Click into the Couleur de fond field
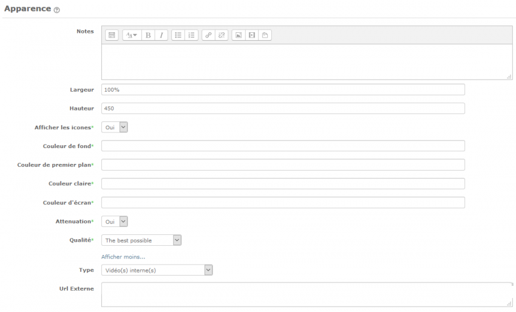516x312 pixels. [283, 146]
